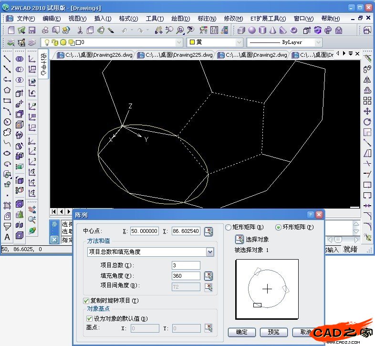Create a 3D Sphere solid
The image size is (375, 346).
[252, 30]
